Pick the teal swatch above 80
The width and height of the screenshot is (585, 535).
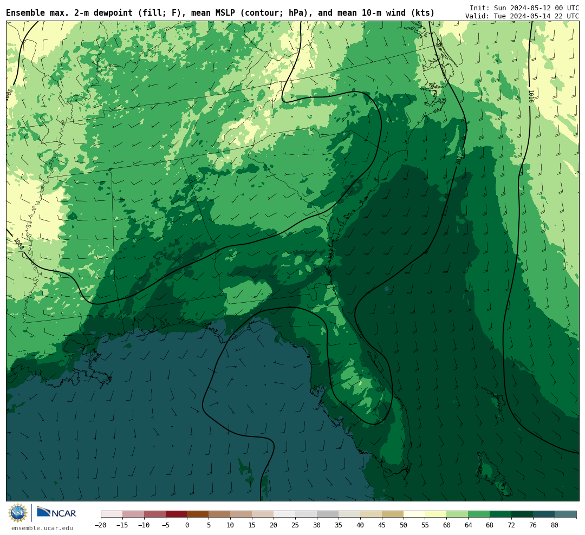[x=565, y=514]
